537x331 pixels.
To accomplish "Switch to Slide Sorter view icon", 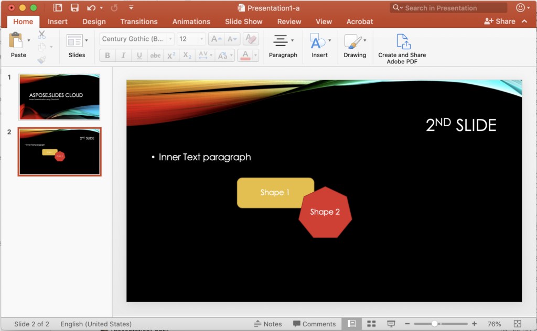I will [371, 324].
